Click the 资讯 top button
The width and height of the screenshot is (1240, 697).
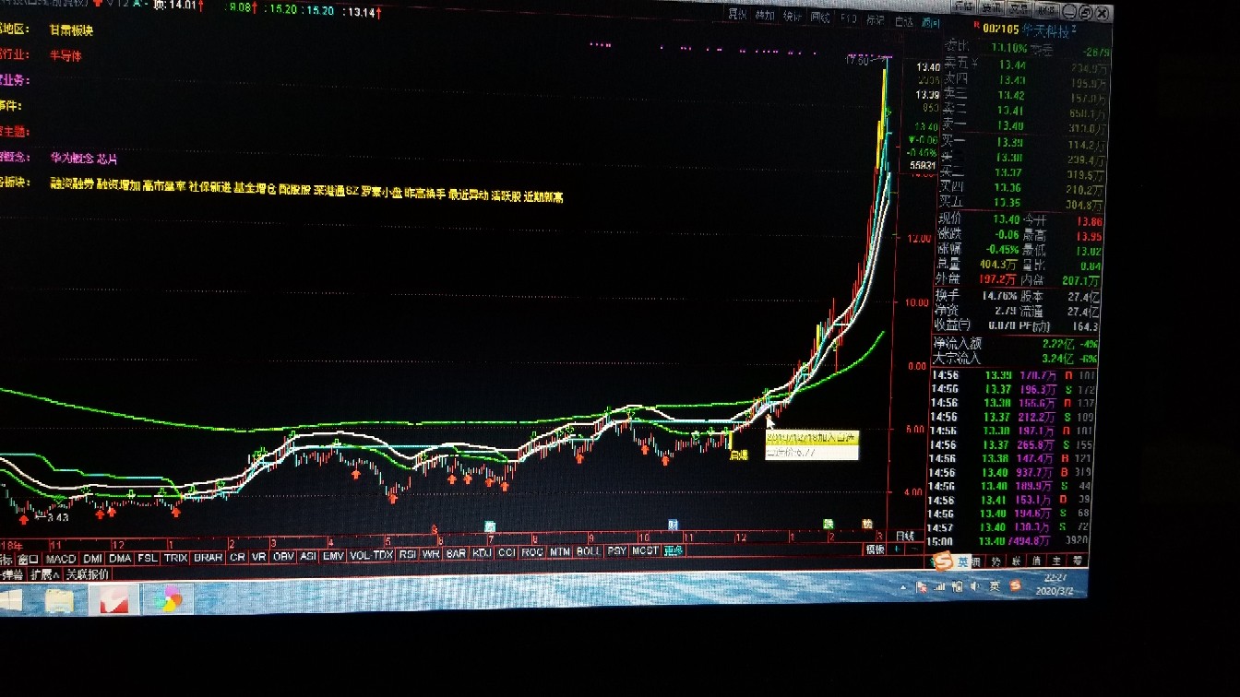coord(991,7)
